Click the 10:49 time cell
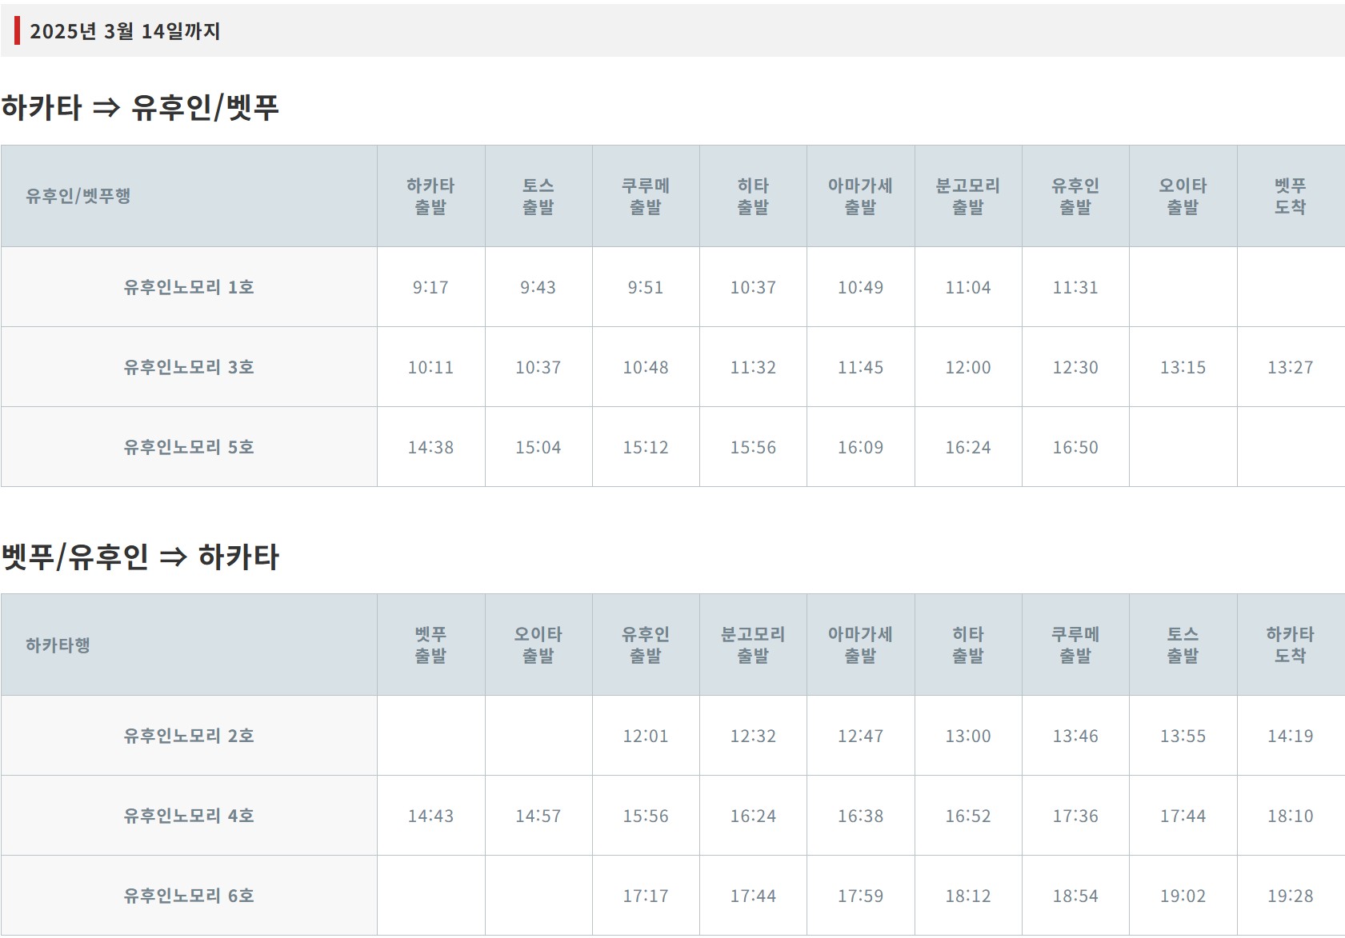The width and height of the screenshot is (1345, 938). tap(860, 287)
